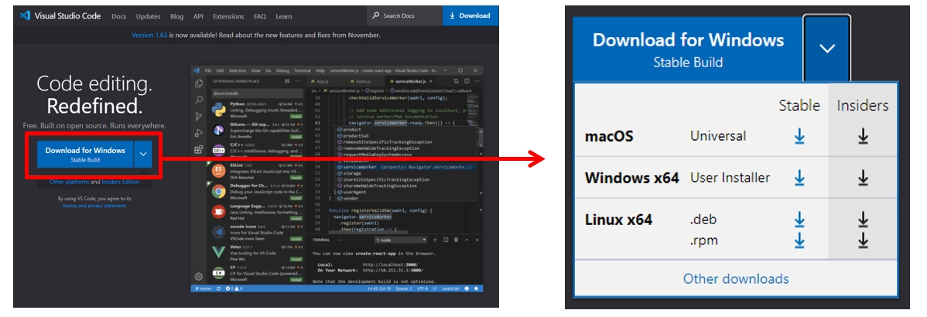Click the Extensions icon in the editor activity bar

(199, 149)
